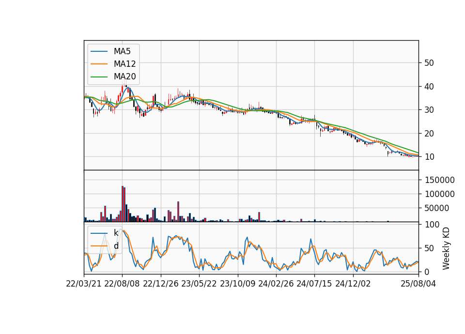Click the volume axis value 100000
Screen dimensions: 465x334
click(439, 194)
